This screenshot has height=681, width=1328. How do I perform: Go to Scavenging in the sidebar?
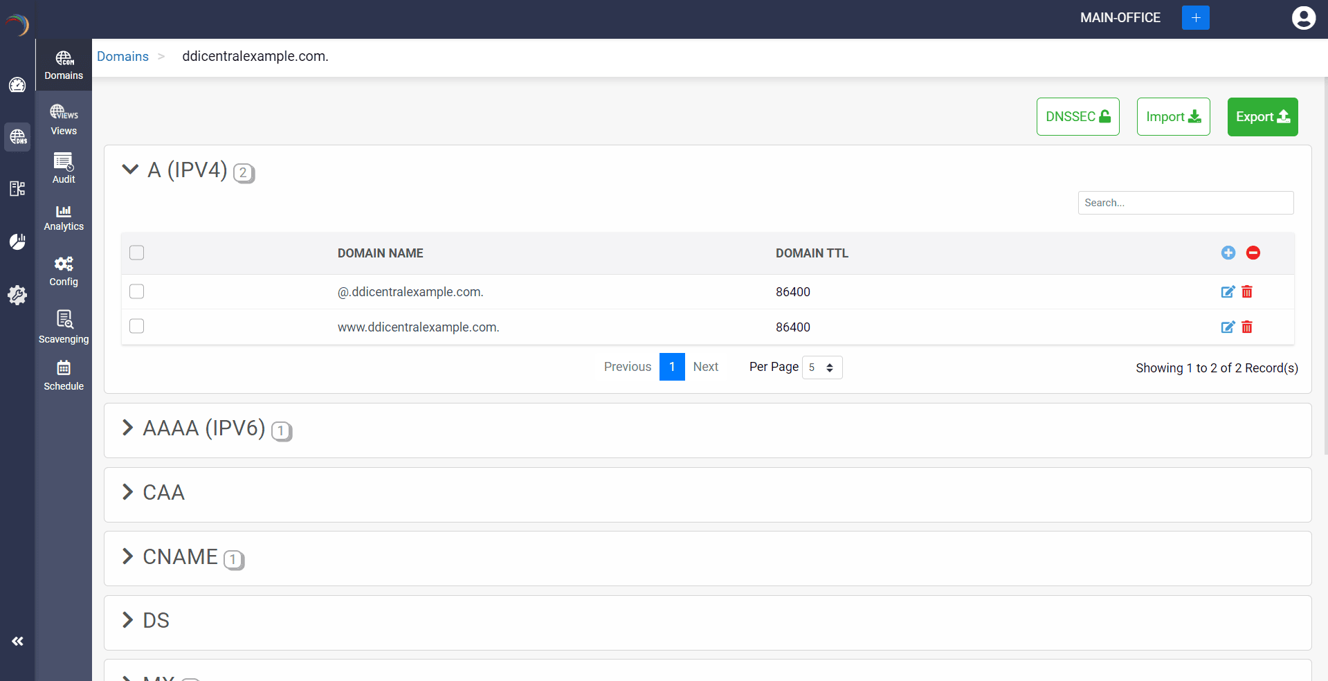pyautogui.click(x=64, y=327)
